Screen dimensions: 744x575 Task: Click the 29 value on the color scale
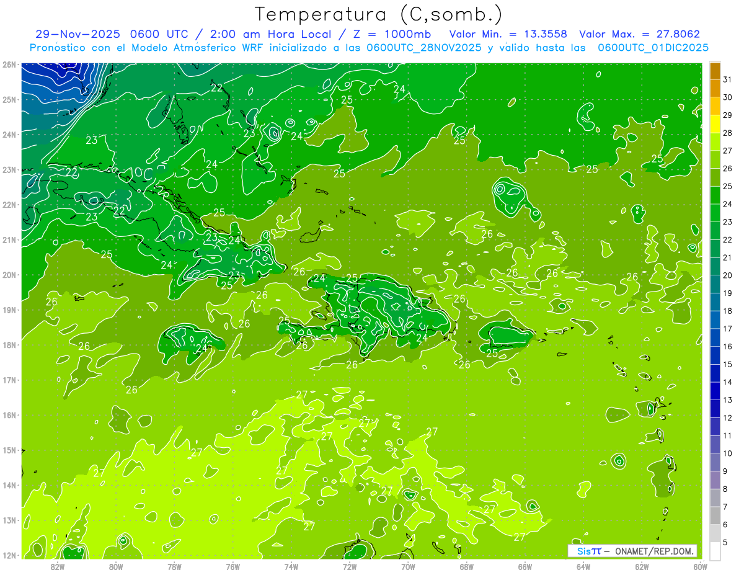(728, 115)
